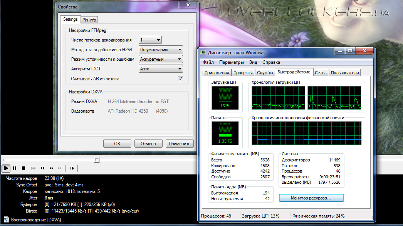This screenshot has height=226, width=403.
Task: Click Физическая память: 24% in status bar
Action: coord(318,216)
